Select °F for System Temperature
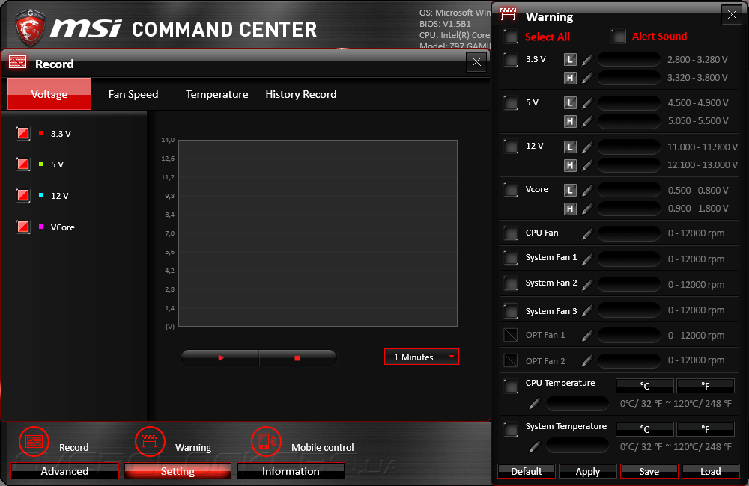Image resolution: width=749 pixels, height=486 pixels. point(706,428)
